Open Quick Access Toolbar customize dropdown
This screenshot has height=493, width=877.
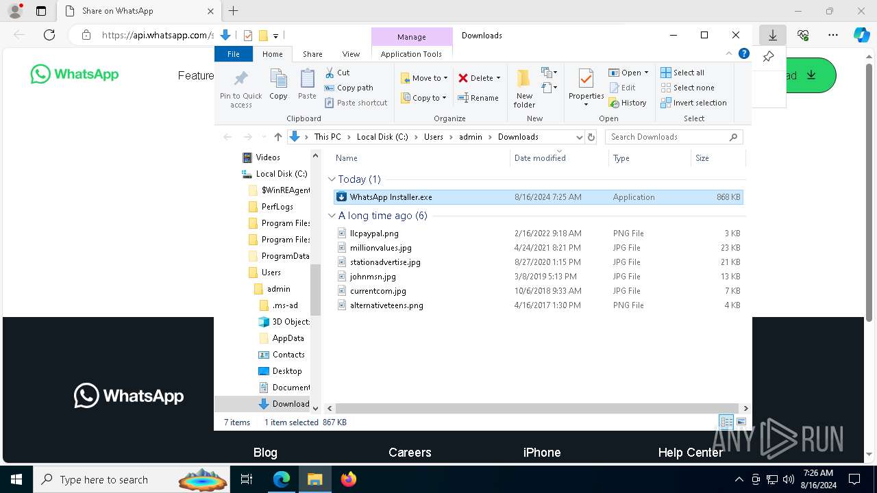(x=275, y=36)
